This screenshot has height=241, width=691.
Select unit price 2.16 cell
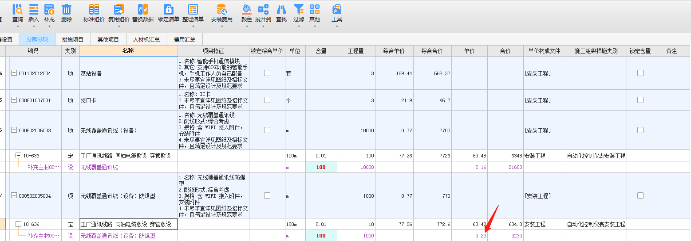coord(470,167)
